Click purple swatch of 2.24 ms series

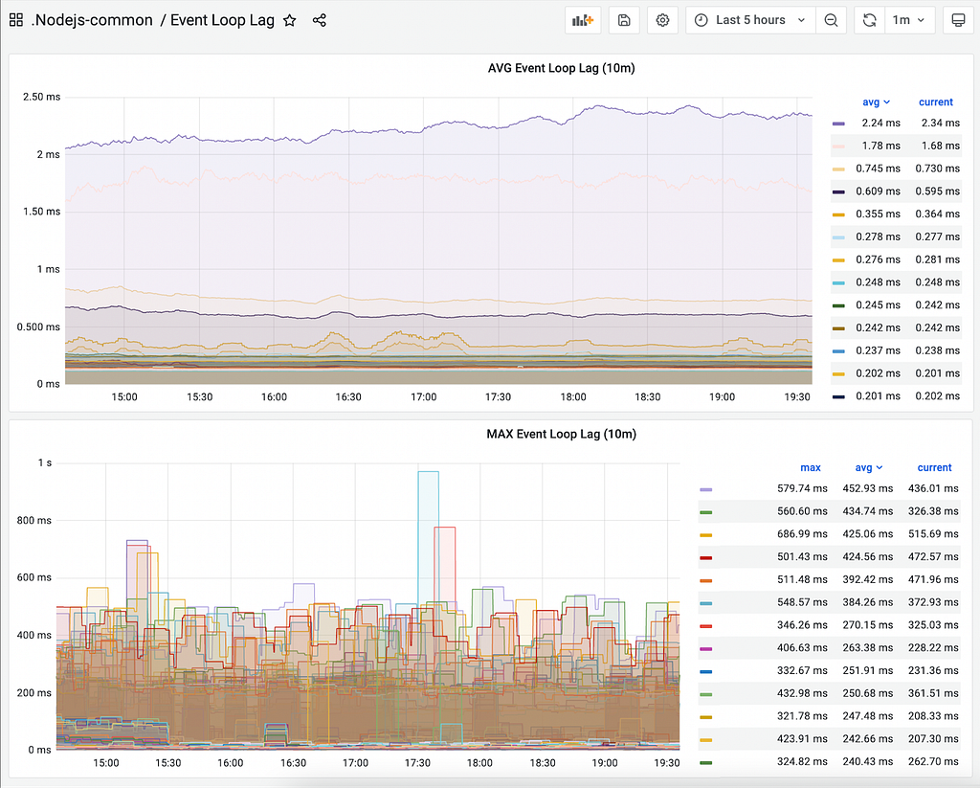pos(838,124)
